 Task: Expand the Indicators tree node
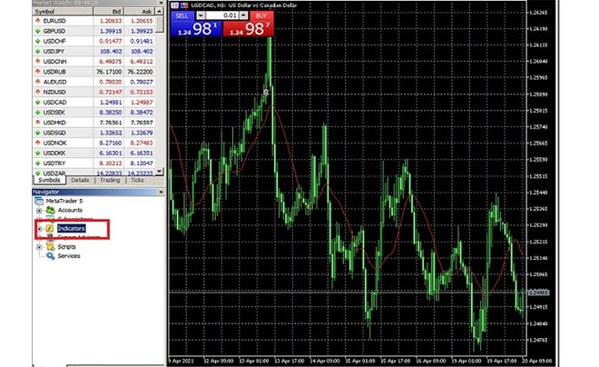(39, 229)
